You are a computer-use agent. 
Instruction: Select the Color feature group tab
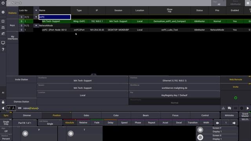pos(116,116)
